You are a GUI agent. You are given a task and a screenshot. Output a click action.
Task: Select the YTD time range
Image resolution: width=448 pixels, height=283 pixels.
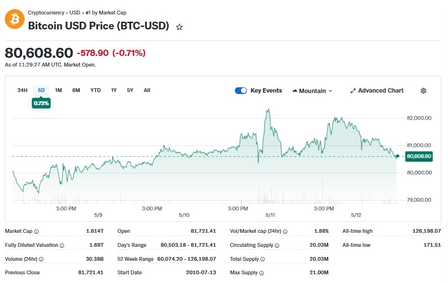coord(95,90)
